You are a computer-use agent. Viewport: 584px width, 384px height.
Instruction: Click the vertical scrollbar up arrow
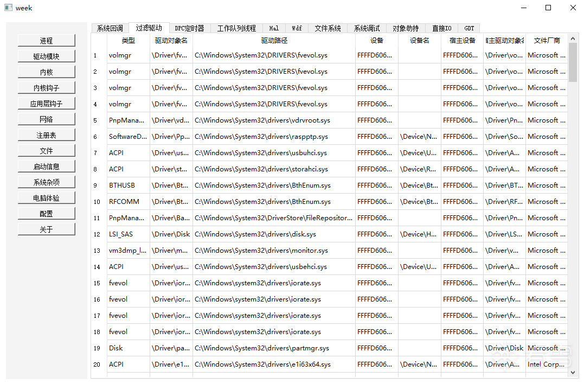pos(573,37)
